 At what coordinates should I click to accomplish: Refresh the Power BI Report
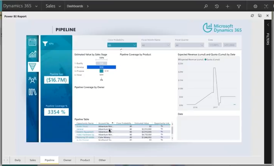tap(252, 16)
